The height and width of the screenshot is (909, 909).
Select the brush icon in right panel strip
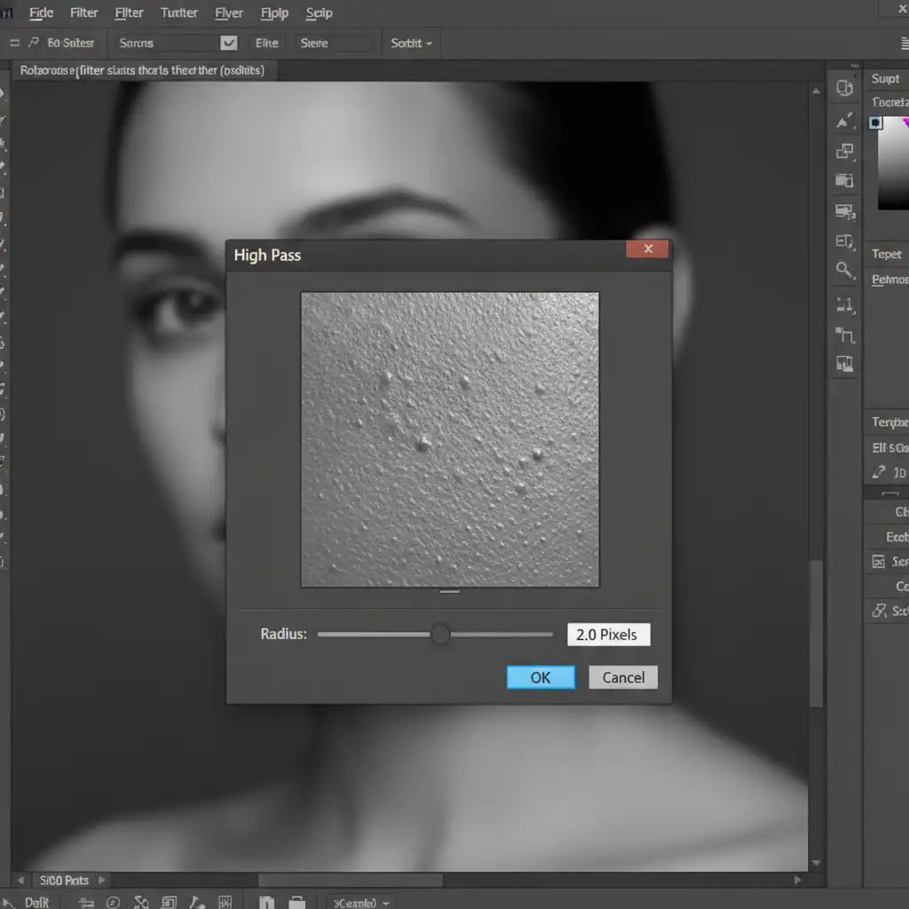coord(845,120)
